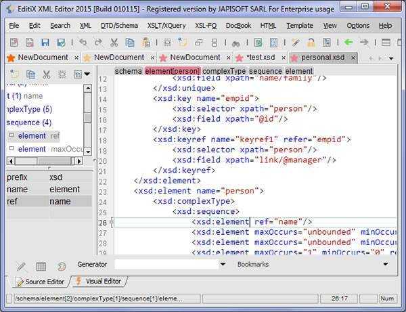Close the personal.xsd tab

click(x=353, y=58)
